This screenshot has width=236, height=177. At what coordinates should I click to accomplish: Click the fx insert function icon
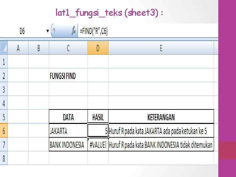pos(74,31)
